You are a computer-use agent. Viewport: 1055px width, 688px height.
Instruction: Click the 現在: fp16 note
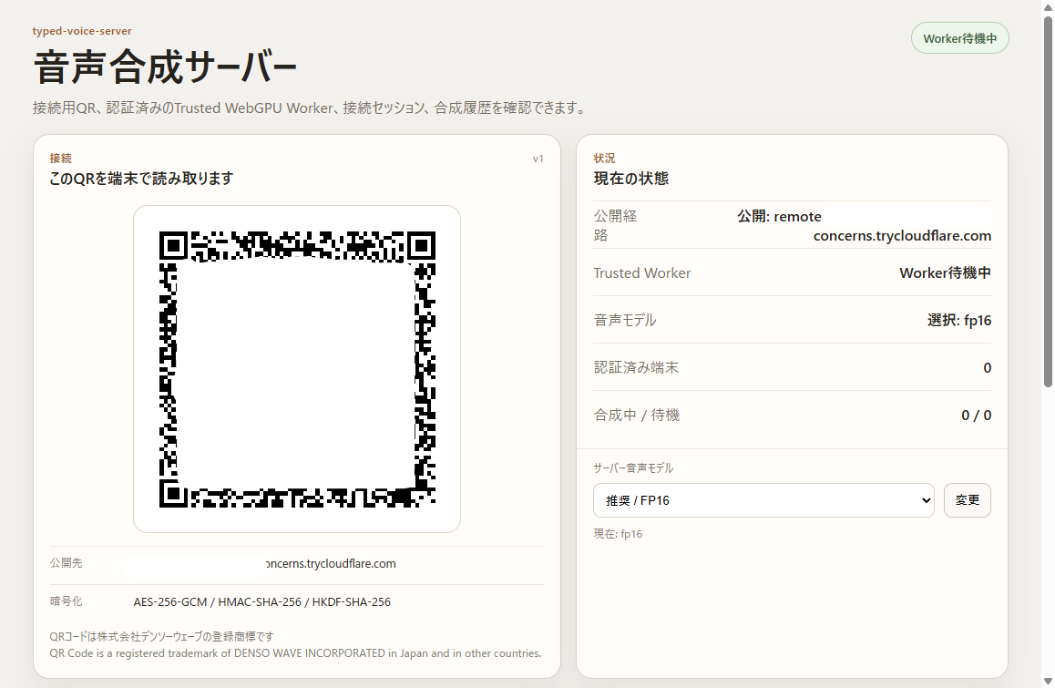(x=618, y=534)
